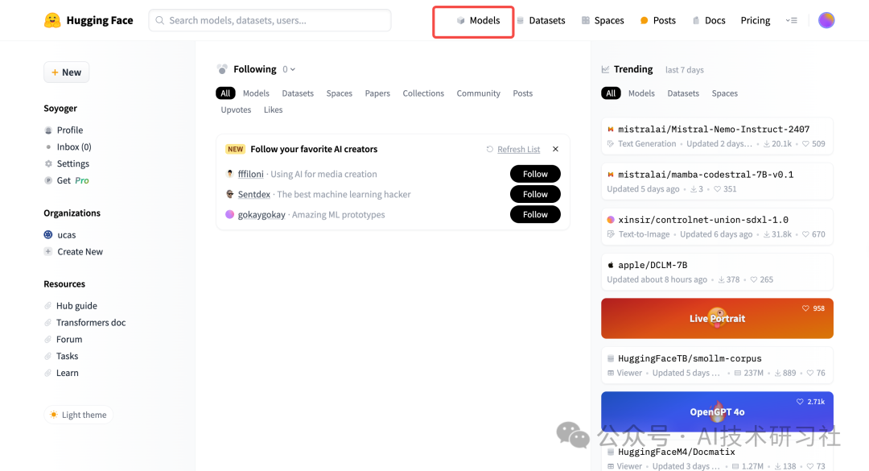
Task: Open the Live Portrait trending space
Action: 717,318
